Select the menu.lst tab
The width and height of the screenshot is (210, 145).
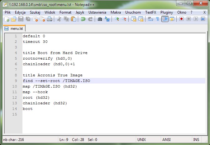click(x=14, y=29)
